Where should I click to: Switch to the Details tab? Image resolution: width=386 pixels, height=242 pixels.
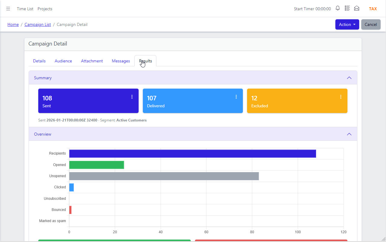[x=39, y=61]
